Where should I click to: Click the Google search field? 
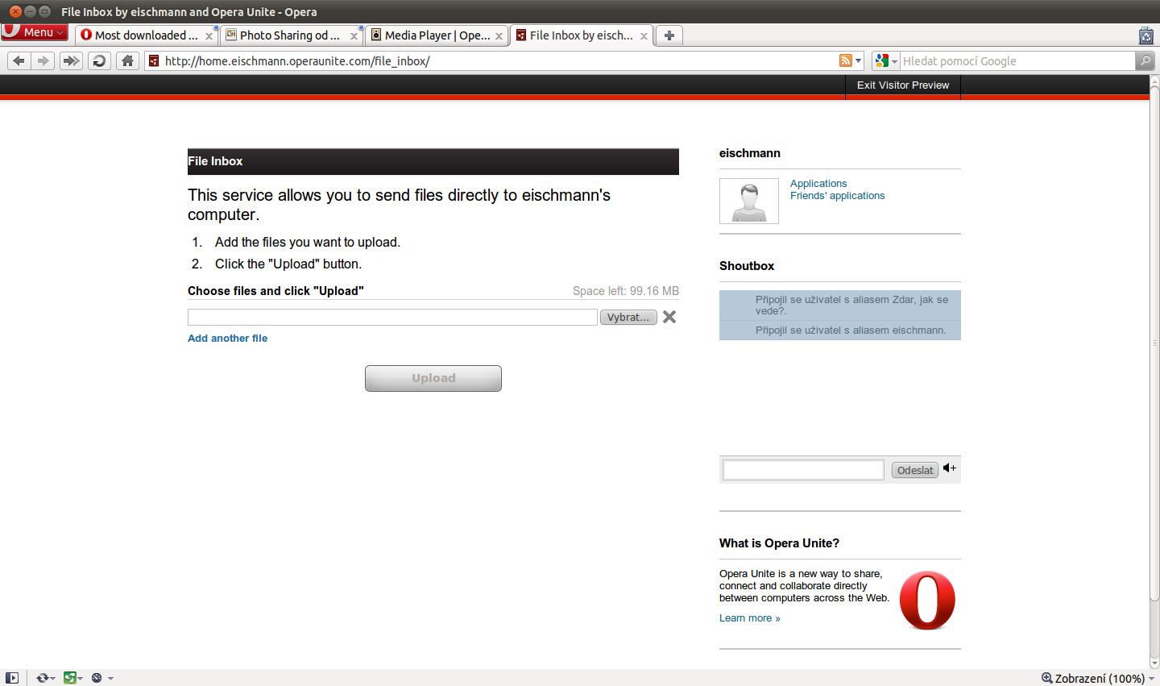[1017, 60]
